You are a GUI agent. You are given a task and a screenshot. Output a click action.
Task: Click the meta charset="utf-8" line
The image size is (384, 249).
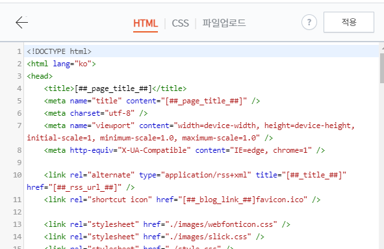point(96,113)
